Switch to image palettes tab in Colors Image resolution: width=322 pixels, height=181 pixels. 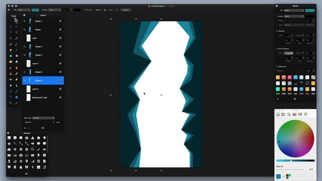(294, 115)
